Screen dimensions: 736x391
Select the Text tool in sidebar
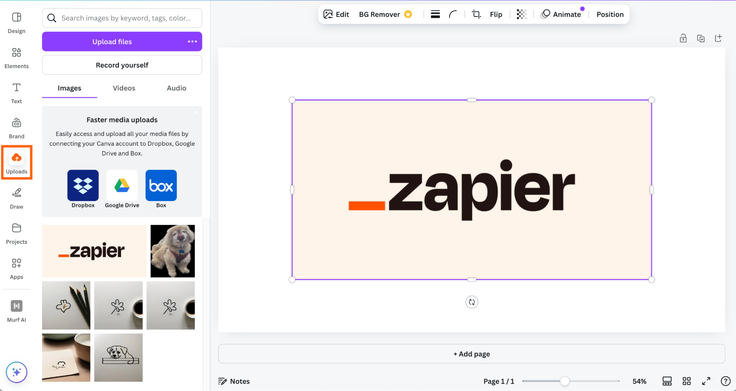click(x=17, y=93)
